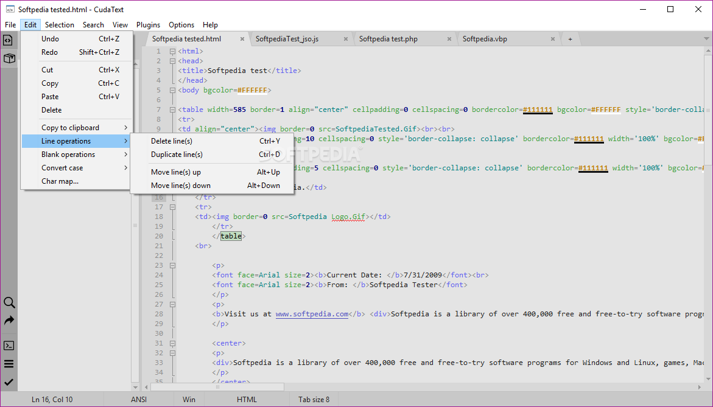Screen dimensions: 713x407
Task: Switch to Softpedia.vbp tab
Action: click(x=485, y=39)
